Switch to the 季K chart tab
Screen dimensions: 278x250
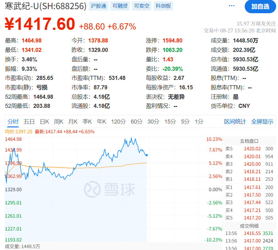pos(87,122)
